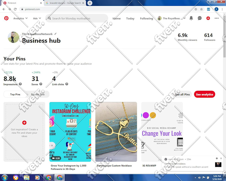The height and width of the screenshot is (181, 226).
Task: Click the See all Pins button
Action: (182, 94)
